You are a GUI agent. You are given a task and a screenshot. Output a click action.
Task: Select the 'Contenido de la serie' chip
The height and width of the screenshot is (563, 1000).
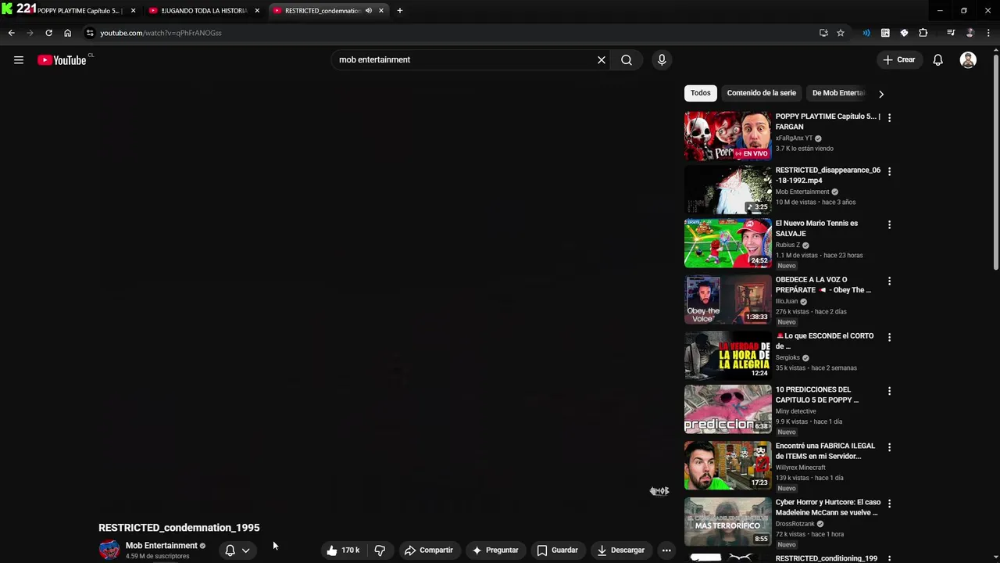(x=762, y=93)
